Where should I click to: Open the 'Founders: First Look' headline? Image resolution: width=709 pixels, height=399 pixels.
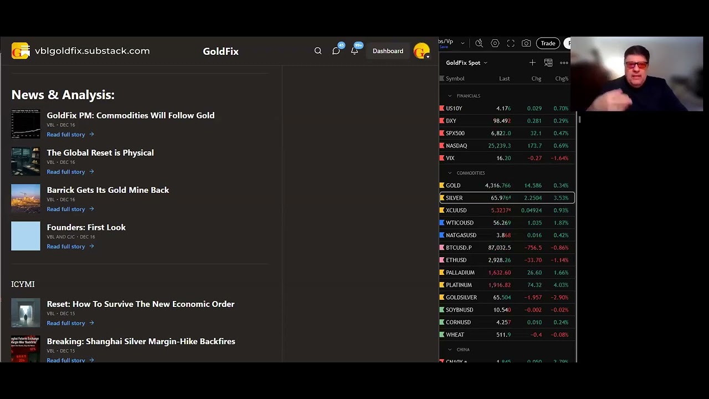coord(86,227)
